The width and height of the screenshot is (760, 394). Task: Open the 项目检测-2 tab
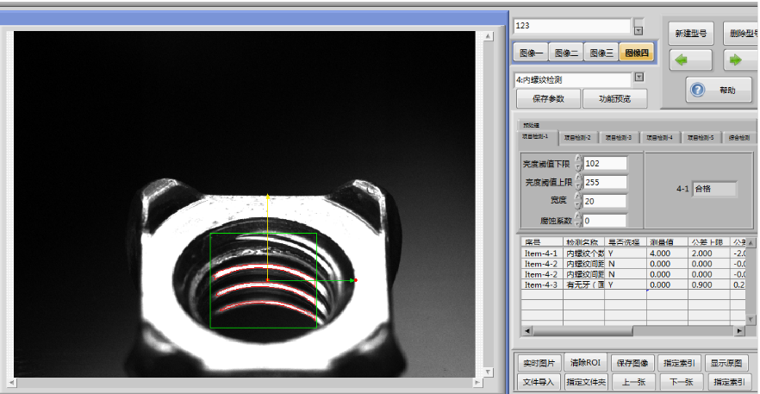point(578,137)
